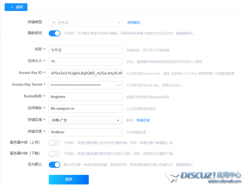The width and height of the screenshot is (246, 188).
Task: Click the 名称 input field
Action: pyautogui.click(x=85, y=50)
